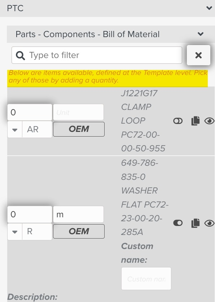View the CLAMP LOOP item via eye icon
The width and height of the screenshot is (215, 302).
coord(209,121)
